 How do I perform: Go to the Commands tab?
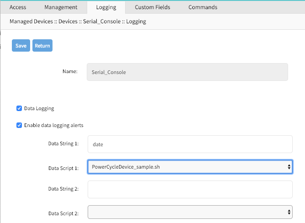[203, 7]
